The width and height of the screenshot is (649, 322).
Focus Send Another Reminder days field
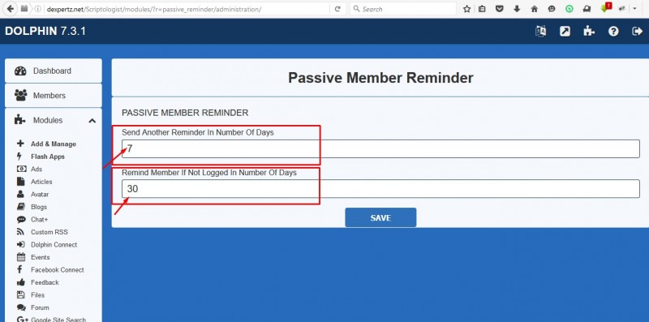click(x=380, y=148)
